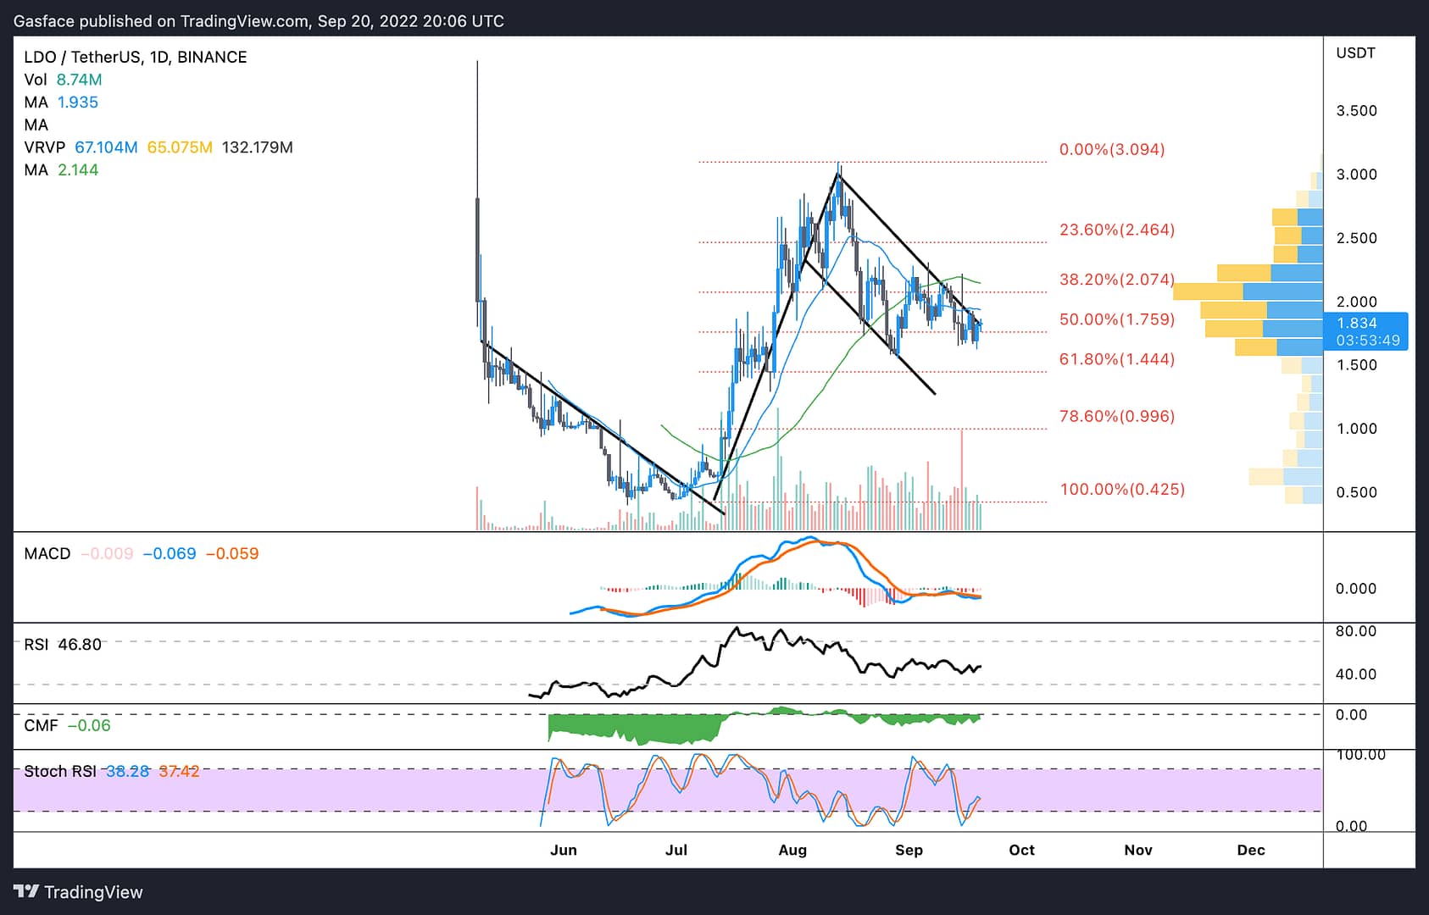Select the MA 1.935 indicator legend
The width and height of the screenshot is (1429, 915).
click(x=61, y=102)
